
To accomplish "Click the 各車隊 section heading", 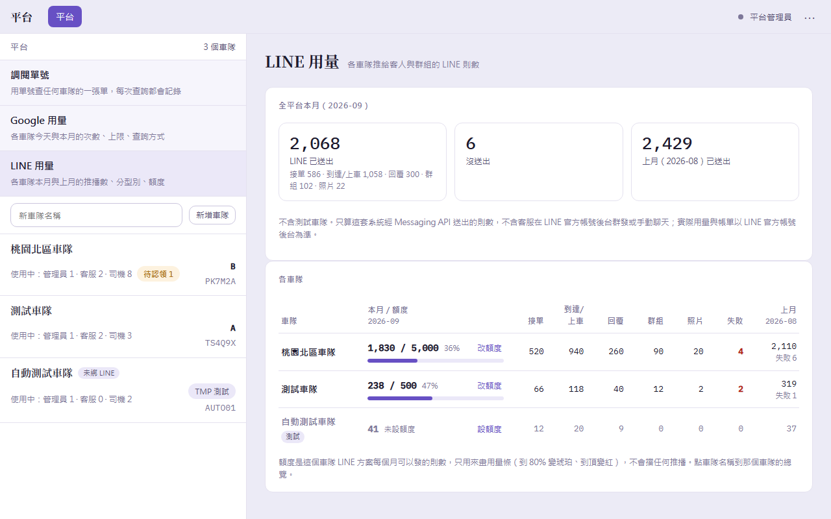I will 291,280.
